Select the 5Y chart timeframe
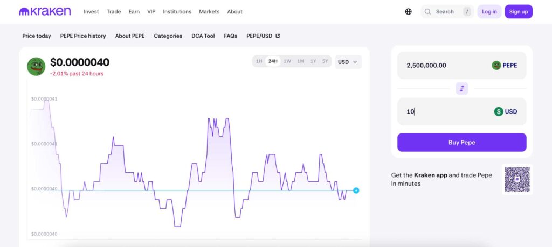This screenshot has width=552, height=247. click(x=325, y=61)
